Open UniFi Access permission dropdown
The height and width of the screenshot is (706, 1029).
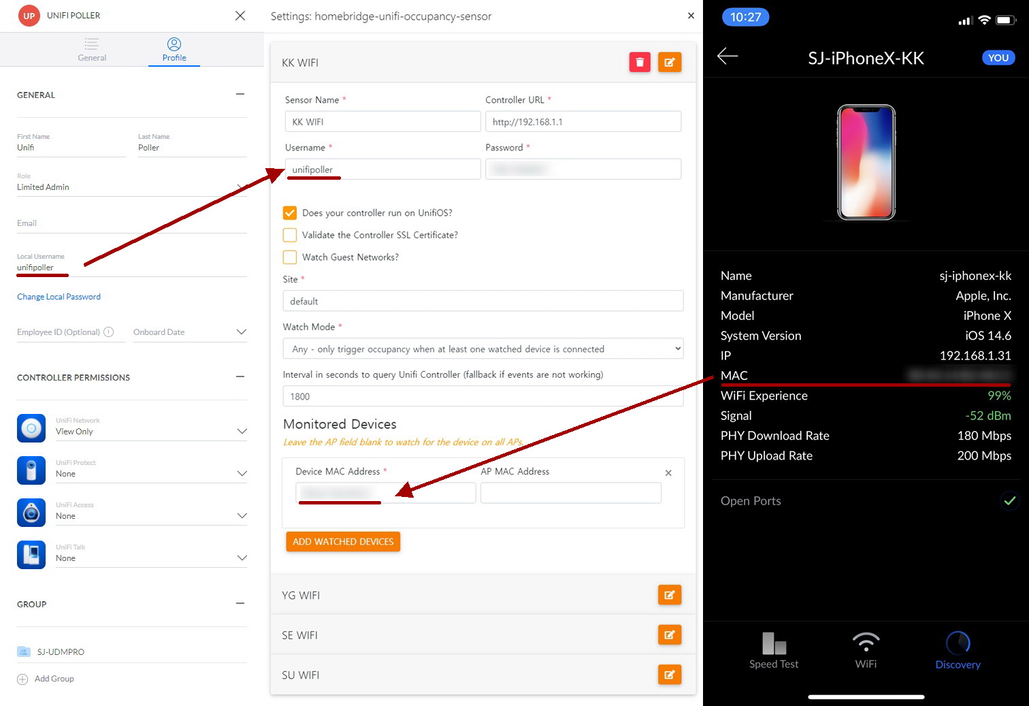click(151, 515)
